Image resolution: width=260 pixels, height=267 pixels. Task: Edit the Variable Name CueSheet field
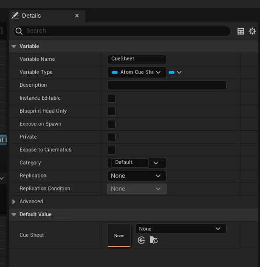click(137, 59)
